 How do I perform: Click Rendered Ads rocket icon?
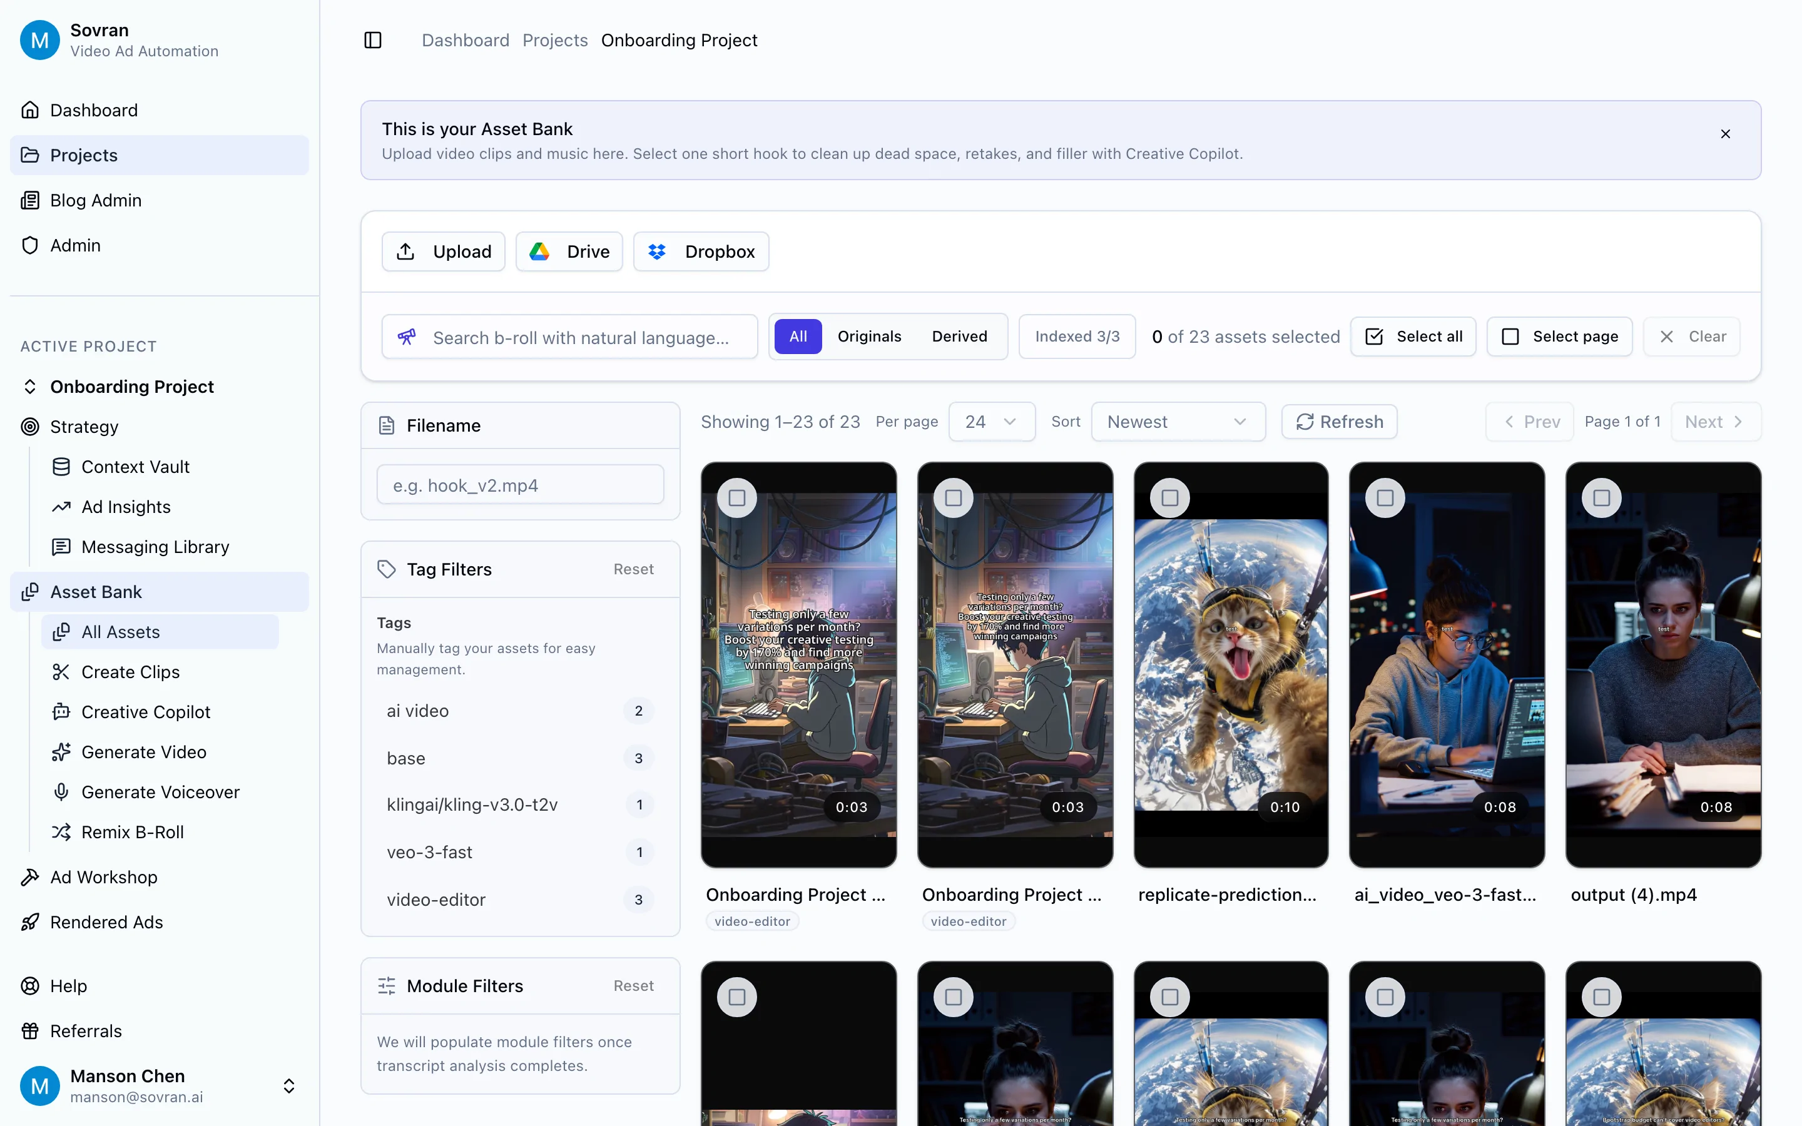(30, 922)
